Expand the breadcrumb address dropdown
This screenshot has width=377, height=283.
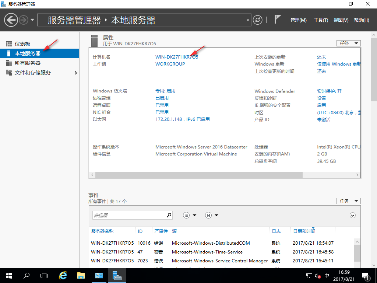(248, 20)
